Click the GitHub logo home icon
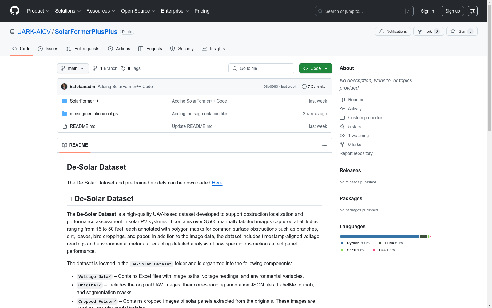 [15, 11]
